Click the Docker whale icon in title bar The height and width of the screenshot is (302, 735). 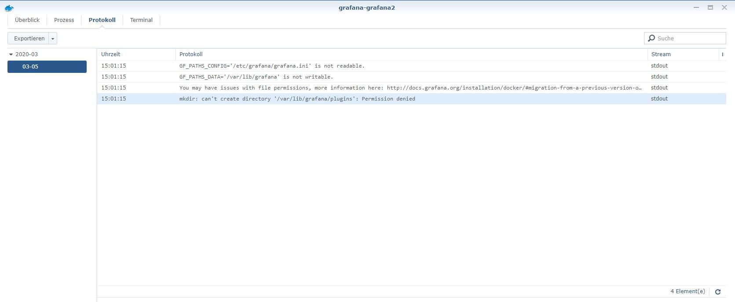[9, 8]
